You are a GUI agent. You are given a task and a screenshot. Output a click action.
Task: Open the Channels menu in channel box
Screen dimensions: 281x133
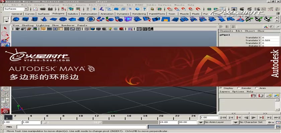click(x=226, y=31)
